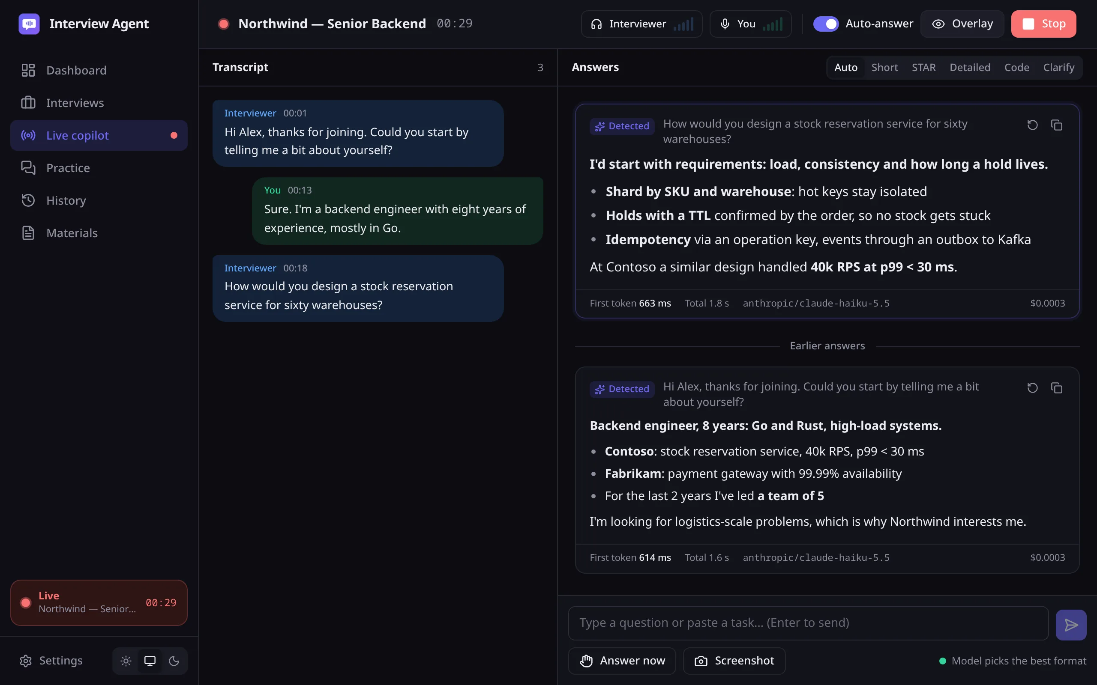Select the interviewer message at 00:18

(358, 288)
